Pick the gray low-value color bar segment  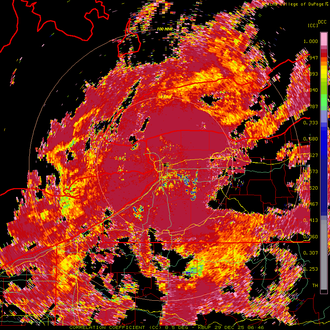coord(324,255)
